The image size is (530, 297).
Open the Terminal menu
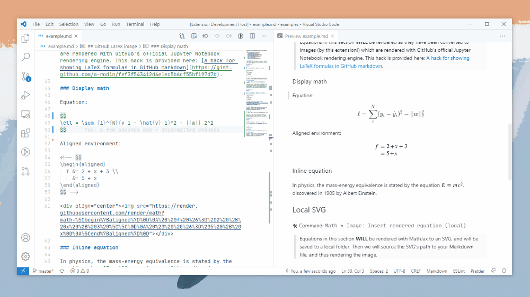click(135, 24)
